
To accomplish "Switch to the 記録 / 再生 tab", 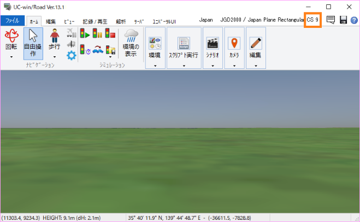I will (x=95, y=22).
